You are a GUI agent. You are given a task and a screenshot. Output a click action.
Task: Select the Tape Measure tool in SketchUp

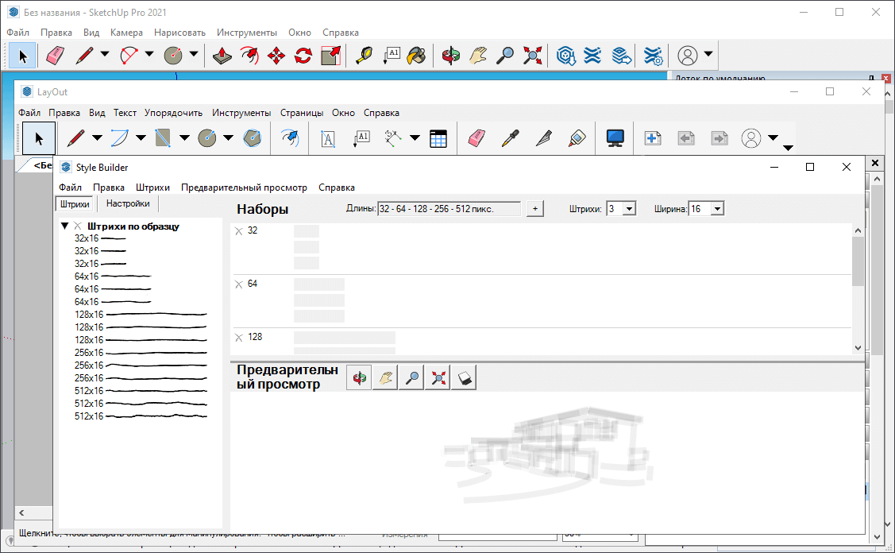tap(364, 56)
